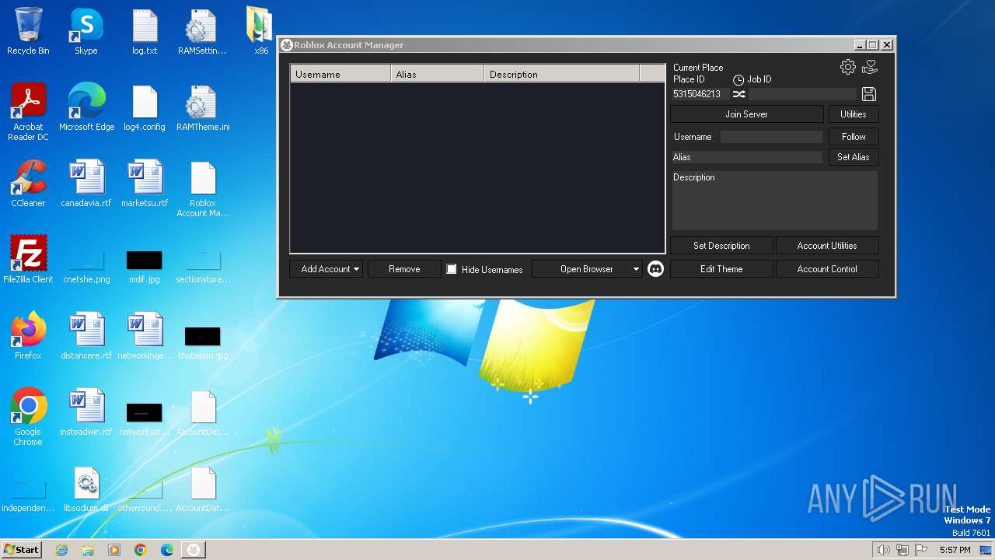Viewport: 995px width, 560px height.
Task: Open Account Utilities
Action: point(827,246)
